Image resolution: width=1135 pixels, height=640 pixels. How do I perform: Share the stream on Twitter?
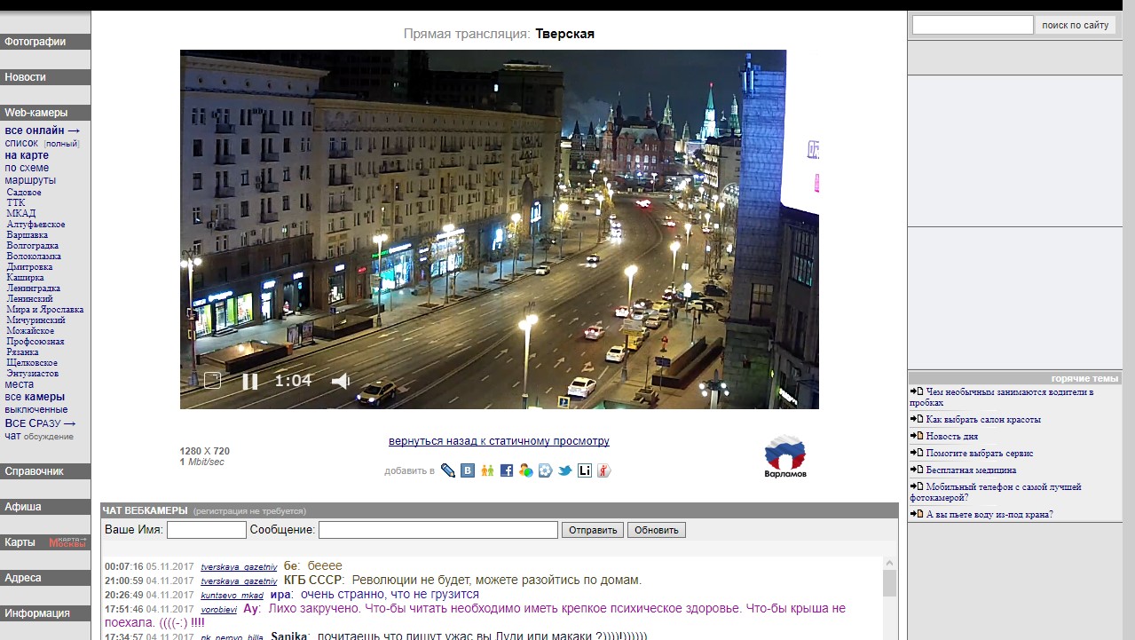(565, 470)
